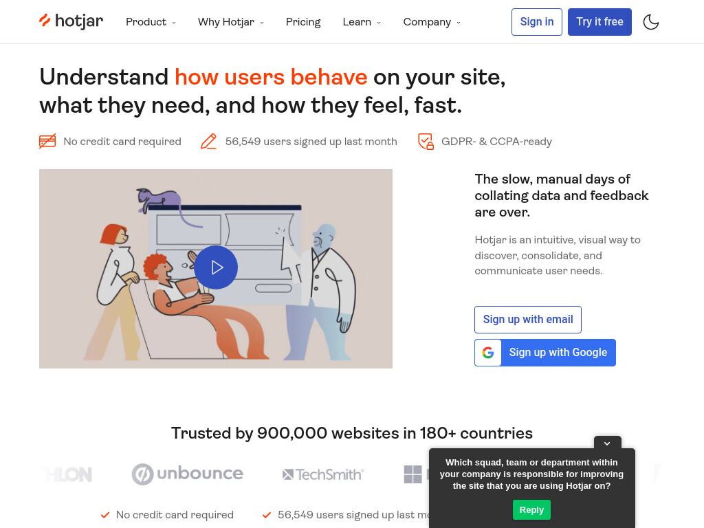Toggle dark mode with the moon icon
Viewport: 704px width, 528px height.
650,21
